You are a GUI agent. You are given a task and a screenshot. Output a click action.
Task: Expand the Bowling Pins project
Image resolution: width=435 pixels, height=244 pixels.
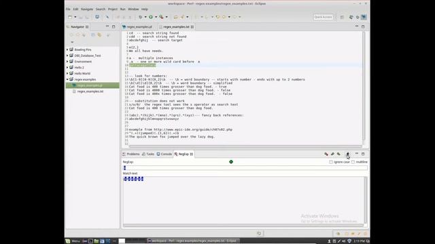tap(67, 49)
